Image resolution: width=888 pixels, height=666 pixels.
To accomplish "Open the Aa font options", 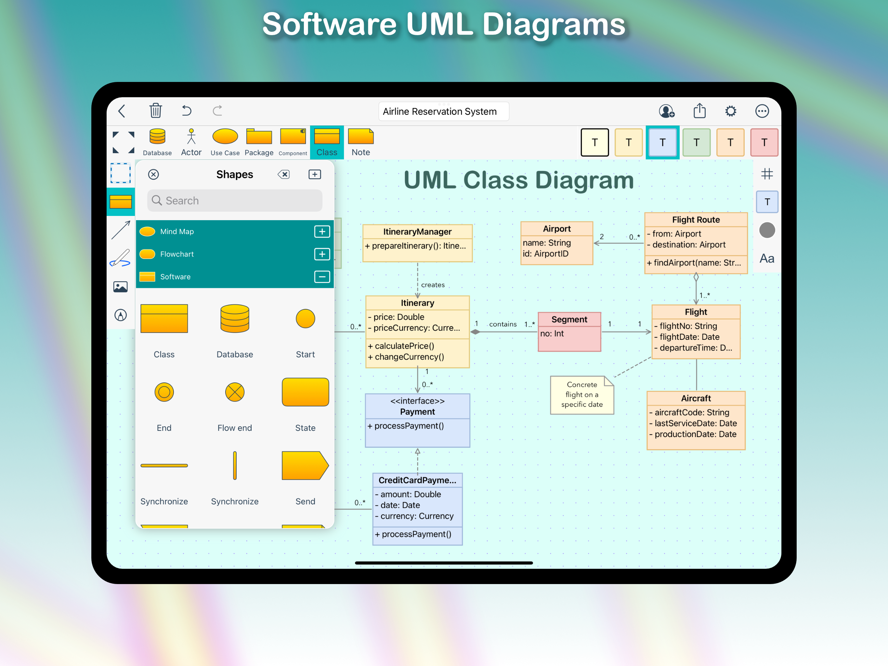I will click(767, 258).
